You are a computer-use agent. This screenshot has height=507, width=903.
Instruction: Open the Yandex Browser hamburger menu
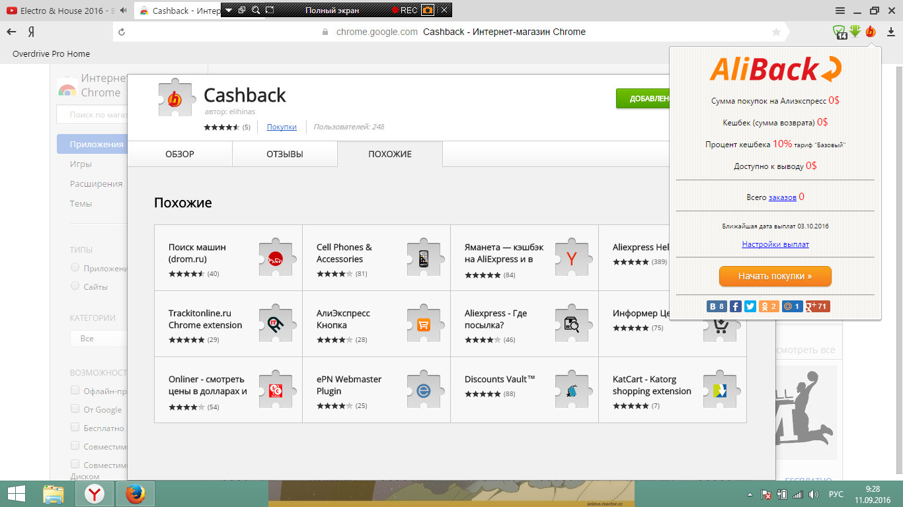point(840,11)
